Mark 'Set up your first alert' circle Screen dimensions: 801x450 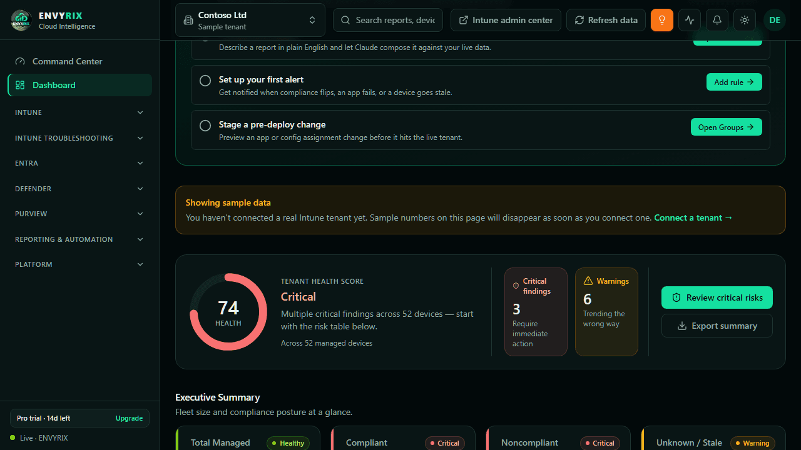(x=205, y=81)
